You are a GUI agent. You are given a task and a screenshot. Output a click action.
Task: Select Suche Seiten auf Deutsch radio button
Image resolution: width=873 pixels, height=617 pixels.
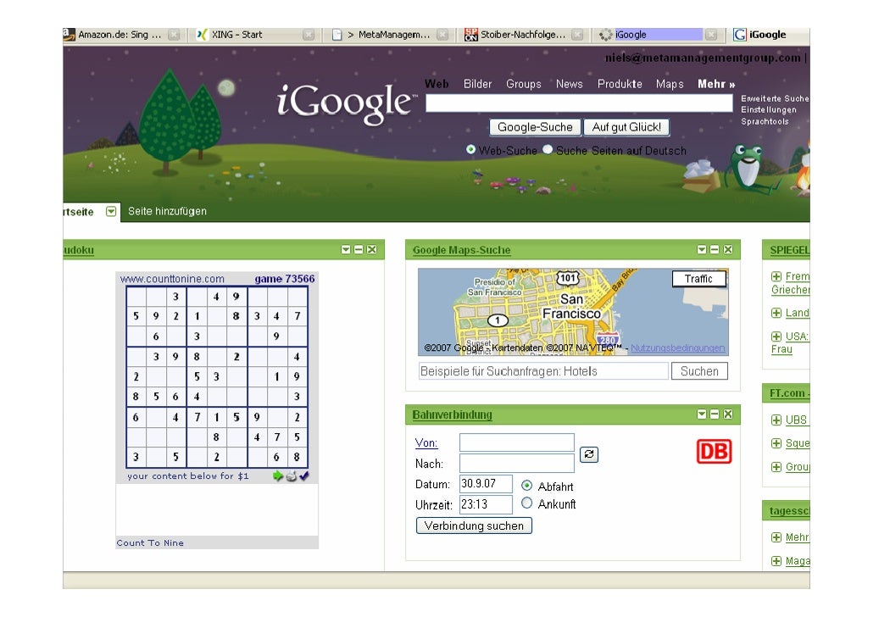click(548, 149)
